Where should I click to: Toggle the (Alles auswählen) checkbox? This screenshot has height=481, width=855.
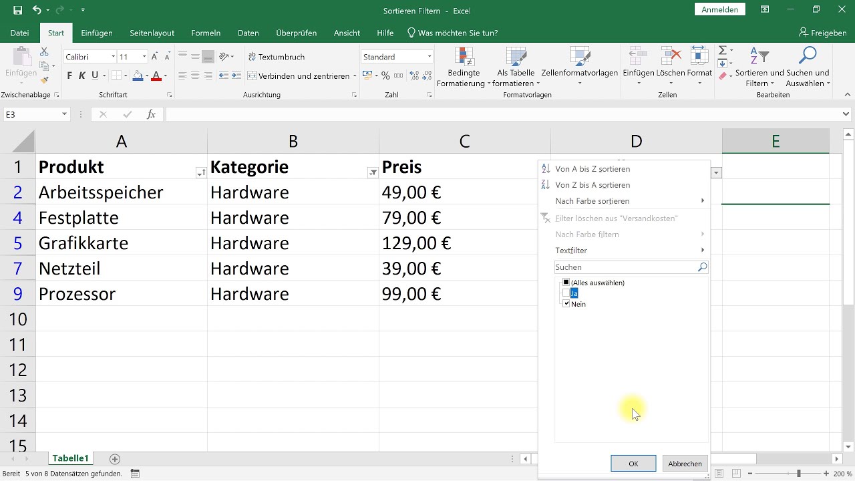(566, 283)
